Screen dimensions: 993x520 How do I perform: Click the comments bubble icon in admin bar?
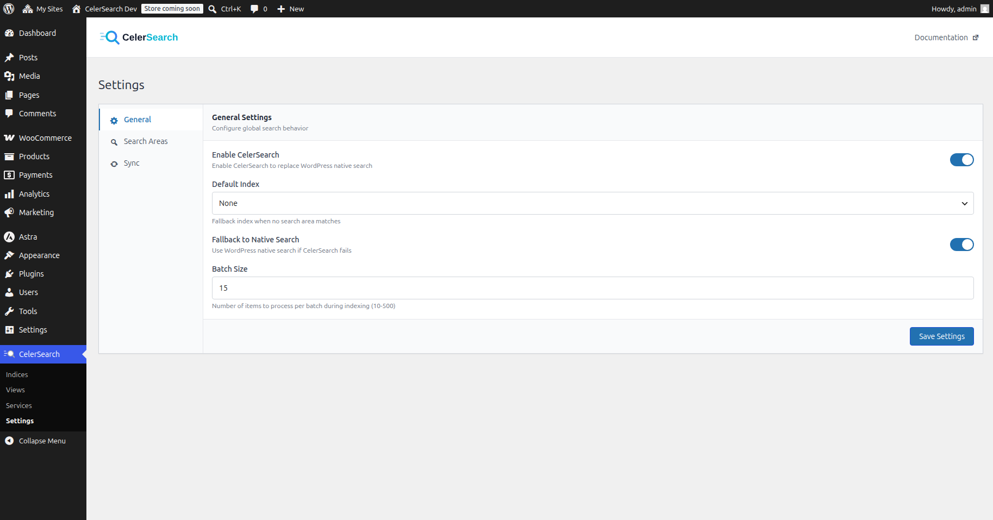pyautogui.click(x=254, y=9)
